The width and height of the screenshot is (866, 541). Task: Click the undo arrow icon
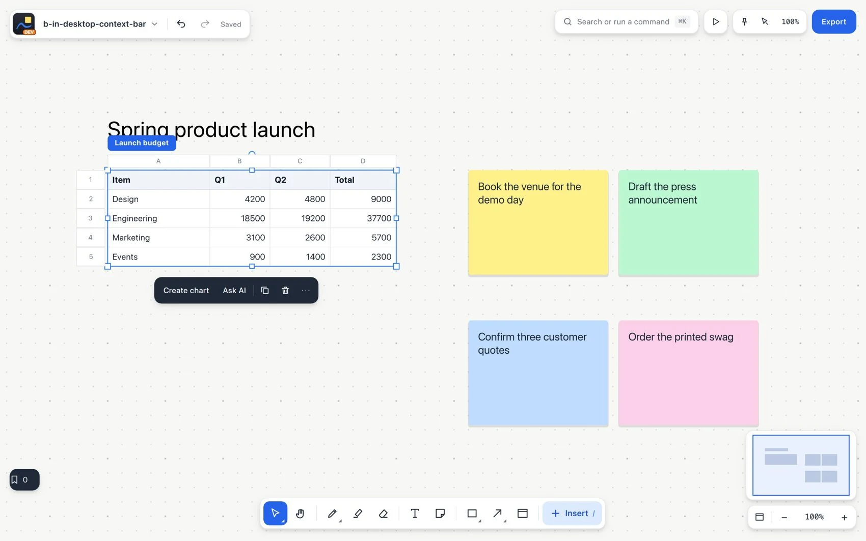click(x=181, y=24)
